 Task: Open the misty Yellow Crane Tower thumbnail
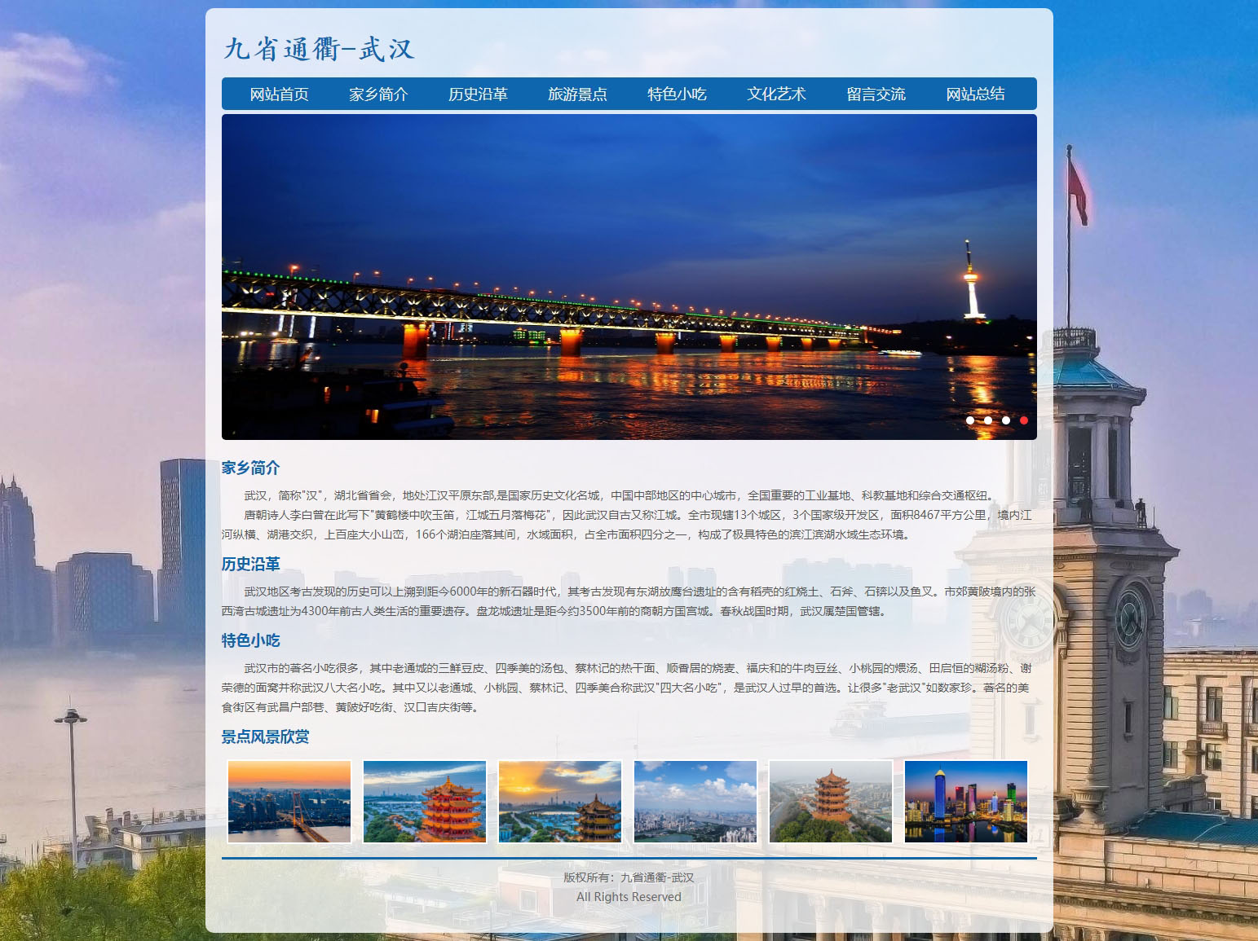tap(831, 802)
